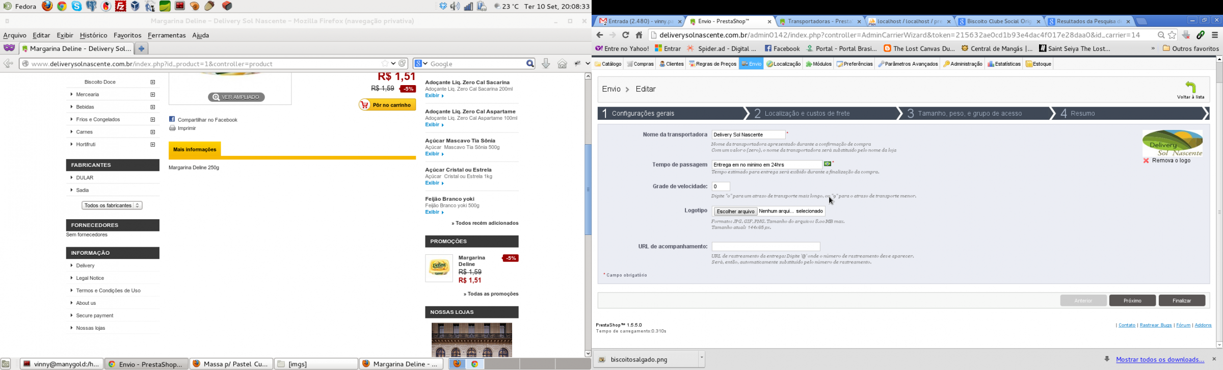
Task: Click Exibir under Feijão Branco yoki
Action: tap(435, 212)
